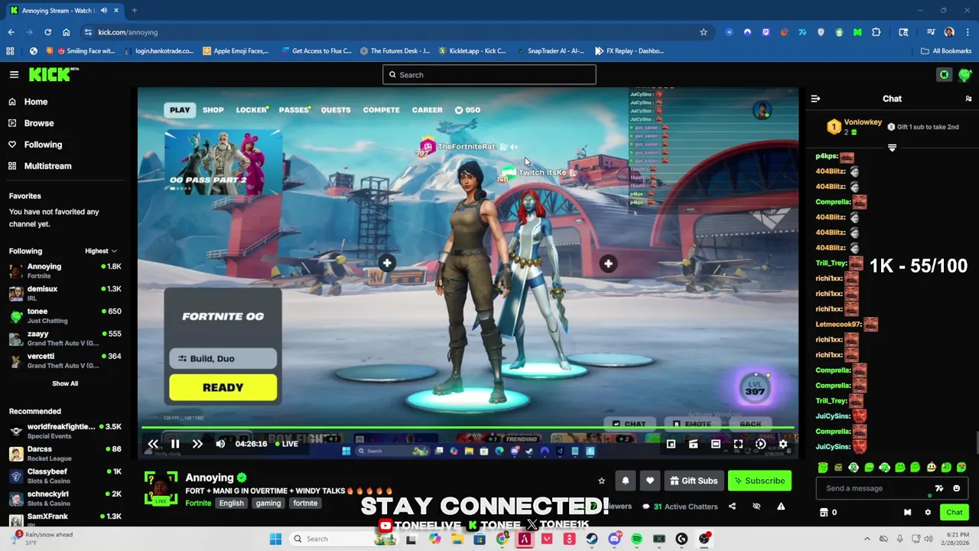Screen dimensions: 979x551
Task: Toggle notifications bell for Annoying
Action: (626, 481)
